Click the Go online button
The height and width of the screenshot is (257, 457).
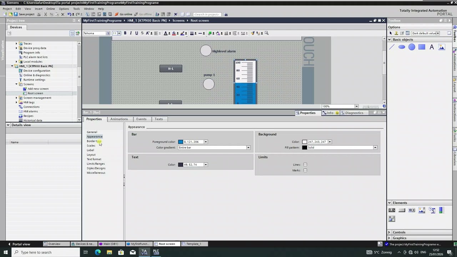click(x=124, y=14)
